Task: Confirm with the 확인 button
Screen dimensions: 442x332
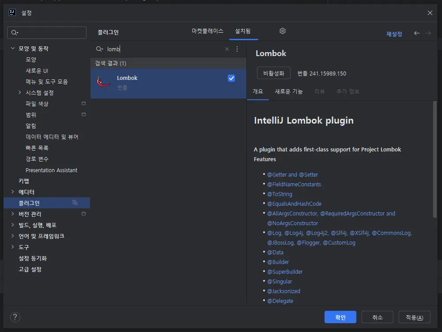Action: click(340, 317)
